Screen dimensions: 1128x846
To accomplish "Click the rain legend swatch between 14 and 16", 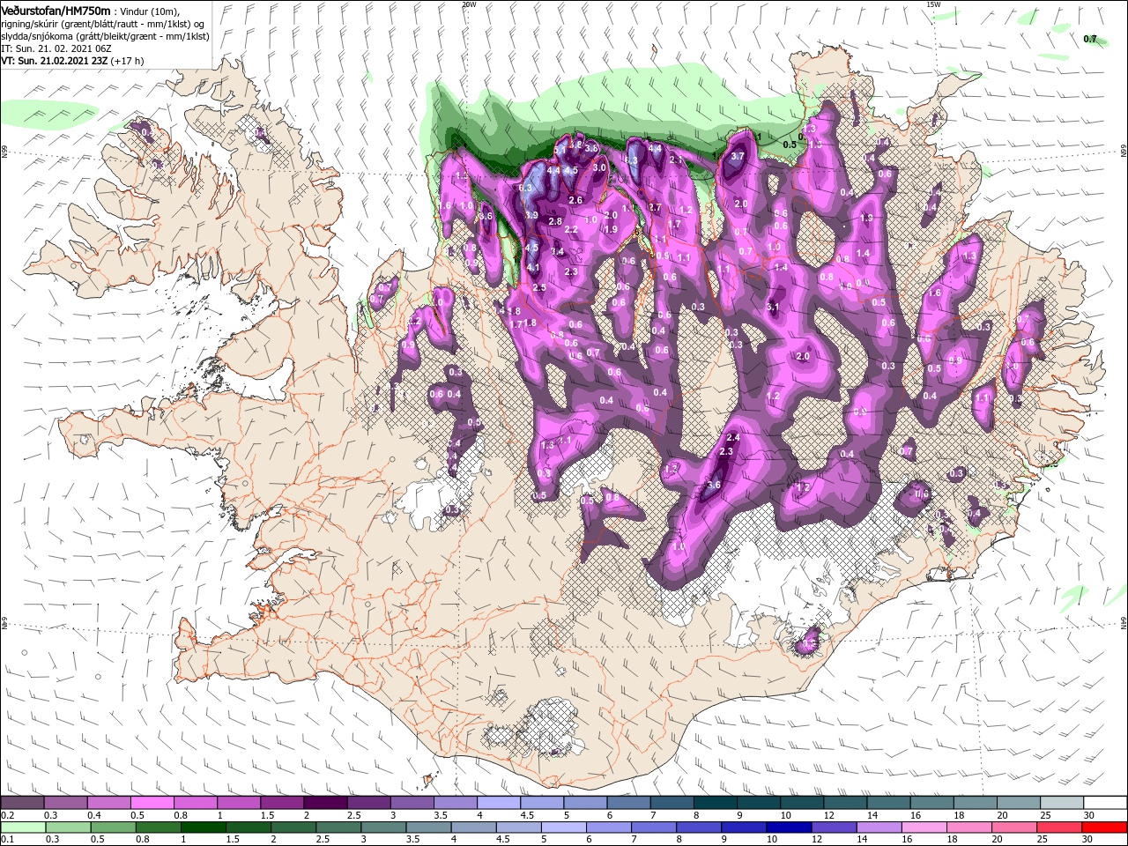I will (880, 827).
